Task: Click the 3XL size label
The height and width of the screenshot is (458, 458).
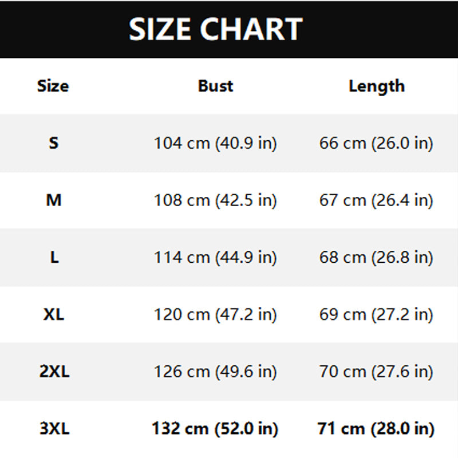Action: (54, 428)
